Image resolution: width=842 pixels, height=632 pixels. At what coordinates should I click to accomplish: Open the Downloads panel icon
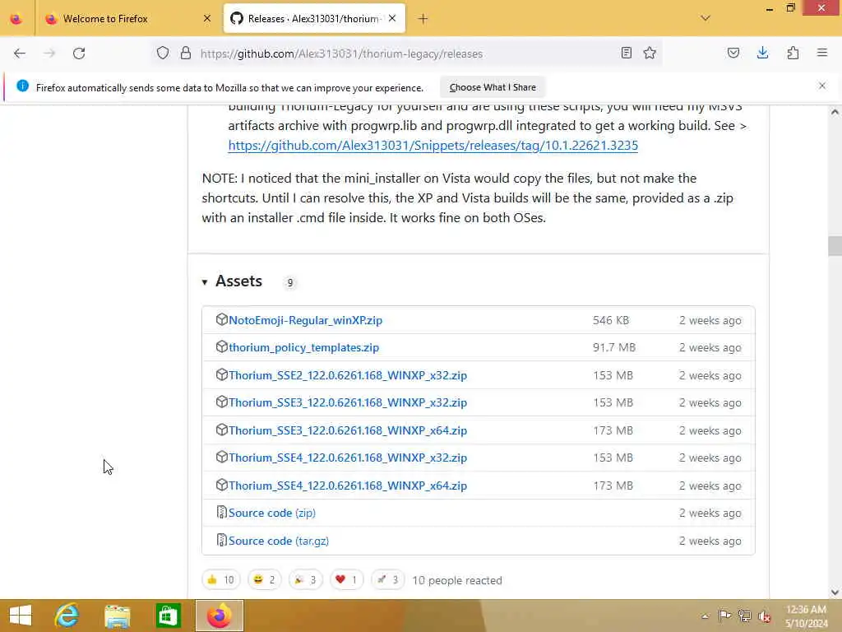point(762,53)
